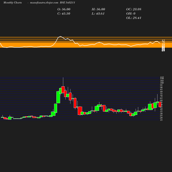Image resolution: width=172 pixels, height=172 pixels.
Task: Click the 'munafasutra.tbrjar.com' site text
Action: (x=44, y=2)
